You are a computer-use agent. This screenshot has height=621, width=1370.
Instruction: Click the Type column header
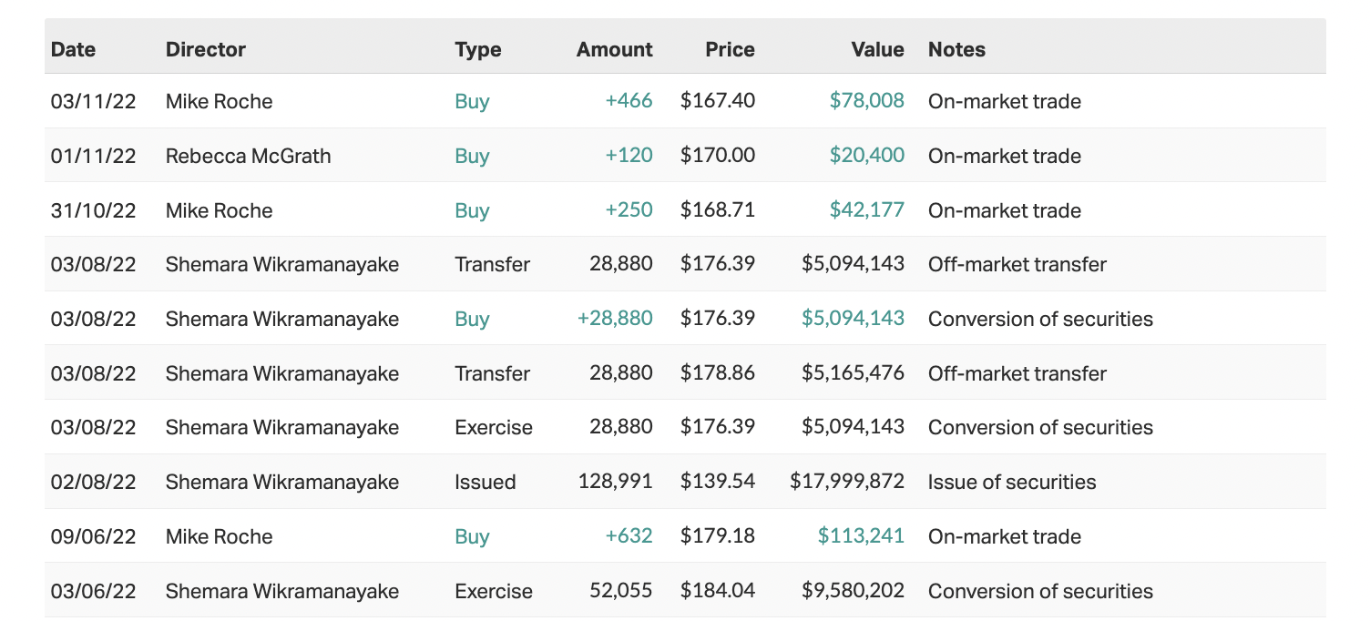point(477,49)
